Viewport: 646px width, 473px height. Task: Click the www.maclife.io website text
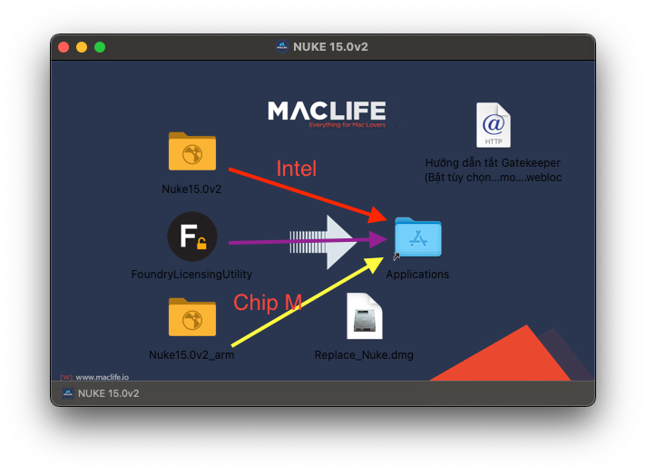click(x=102, y=377)
